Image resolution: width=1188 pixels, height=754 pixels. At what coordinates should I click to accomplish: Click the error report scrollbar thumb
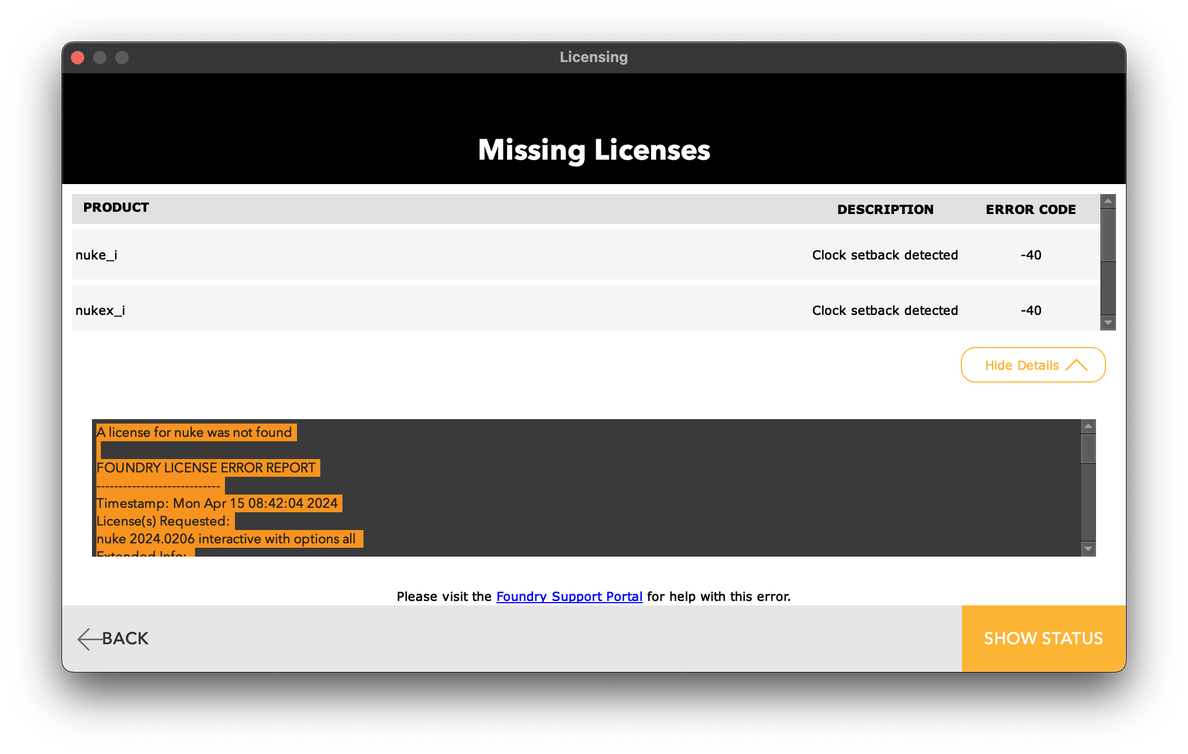click(1088, 449)
